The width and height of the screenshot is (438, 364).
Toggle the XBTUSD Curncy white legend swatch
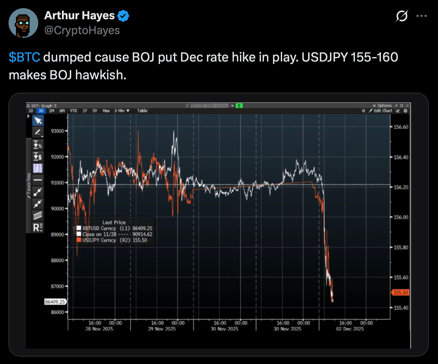click(79, 228)
